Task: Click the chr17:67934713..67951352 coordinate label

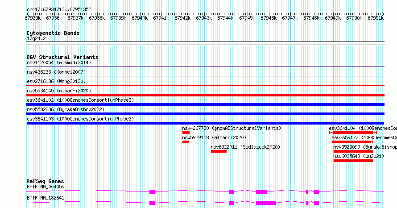Action: pyautogui.click(x=59, y=9)
